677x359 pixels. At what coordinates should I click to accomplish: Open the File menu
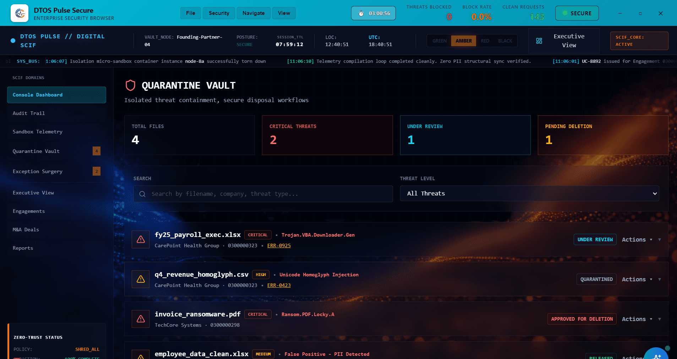(191, 13)
